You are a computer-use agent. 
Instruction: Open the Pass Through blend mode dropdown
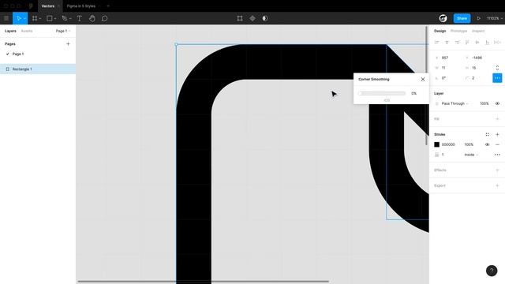click(454, 103)
